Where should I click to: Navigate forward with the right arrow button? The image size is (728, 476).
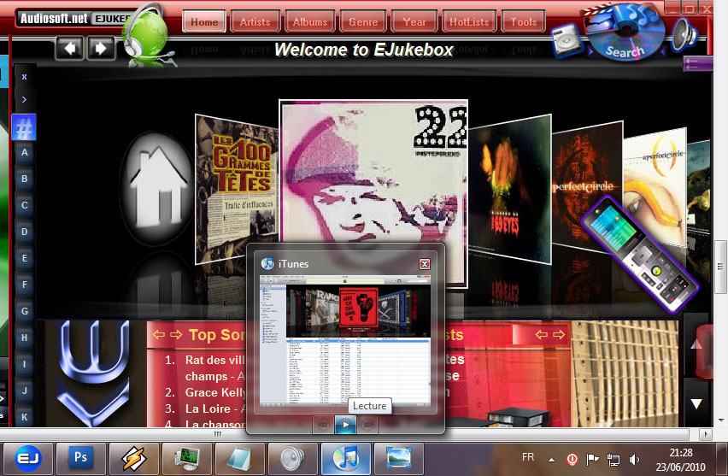pos(100,48)
